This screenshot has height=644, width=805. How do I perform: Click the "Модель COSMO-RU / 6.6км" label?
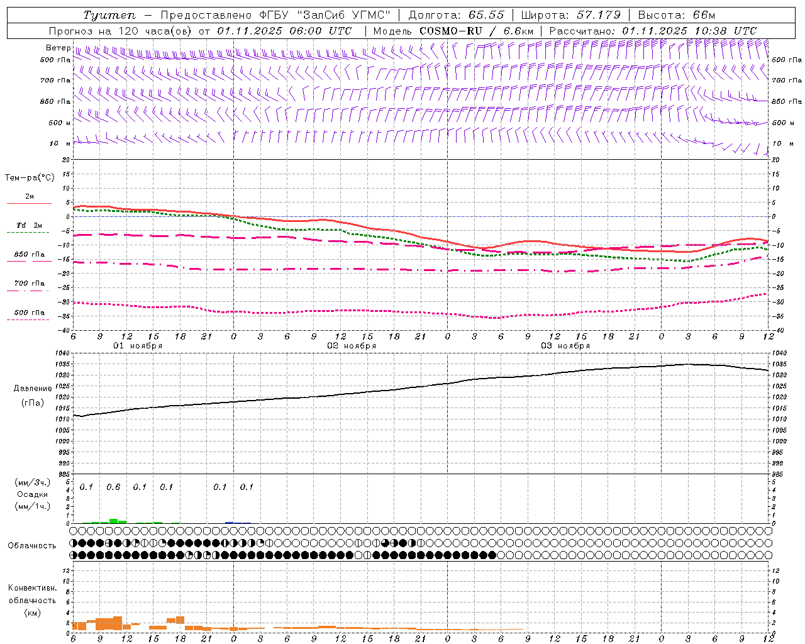tap(453, 31)
